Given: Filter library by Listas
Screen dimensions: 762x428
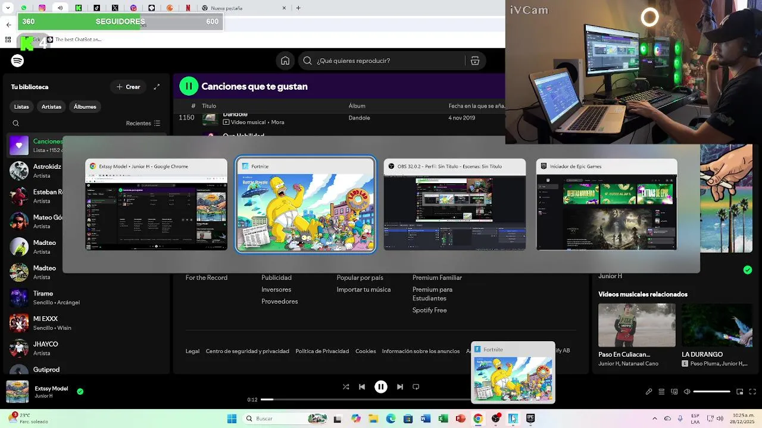Looking at the screenshot, I should 21,106.
